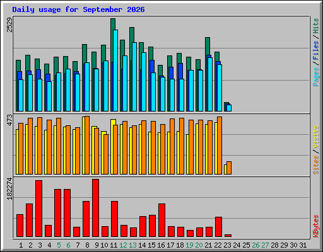Click the 473 visits axis value
The image size is (323, 252).
pyautogui.click(x=9, y=120)
